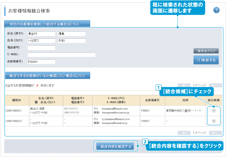Focus the empty E-MAIL input field

click(61, 55)
